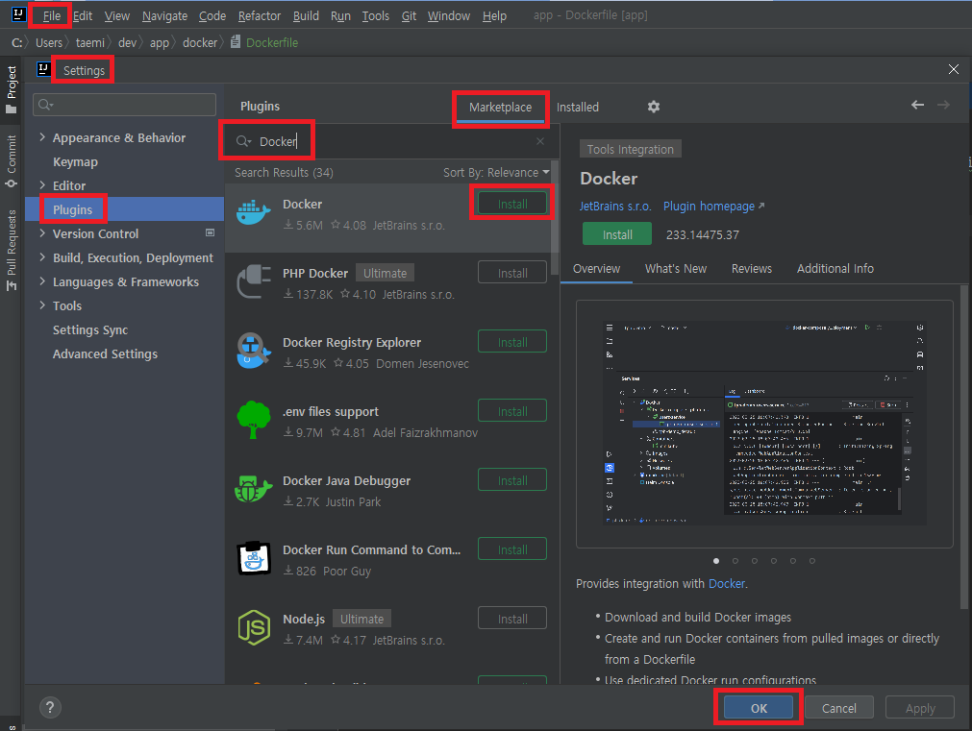Install Docker Java Debugger plugin

pyautogui.click(x=512, y=480)
